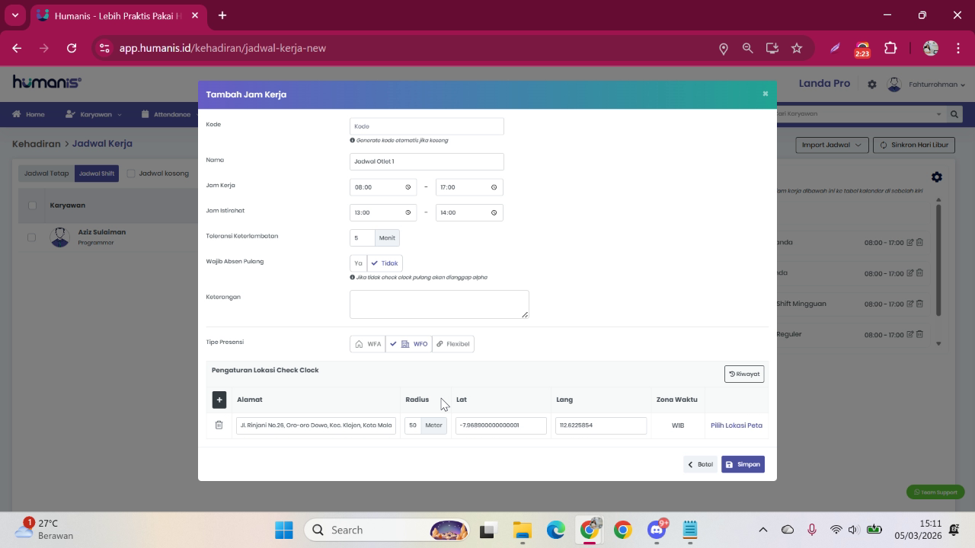Open the Fahturrohman user menu
The width and height of the screenshot is (975, 548).
[x=926, y=84]
